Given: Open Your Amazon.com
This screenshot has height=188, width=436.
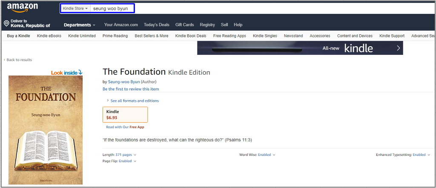Looking at the screenshot, I should 121,25.
